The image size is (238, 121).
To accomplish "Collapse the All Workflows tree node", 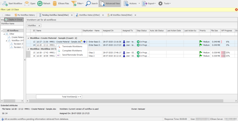I will [2, 31].
